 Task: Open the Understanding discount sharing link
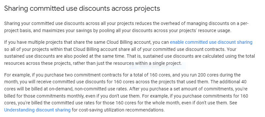coord(37,110)
